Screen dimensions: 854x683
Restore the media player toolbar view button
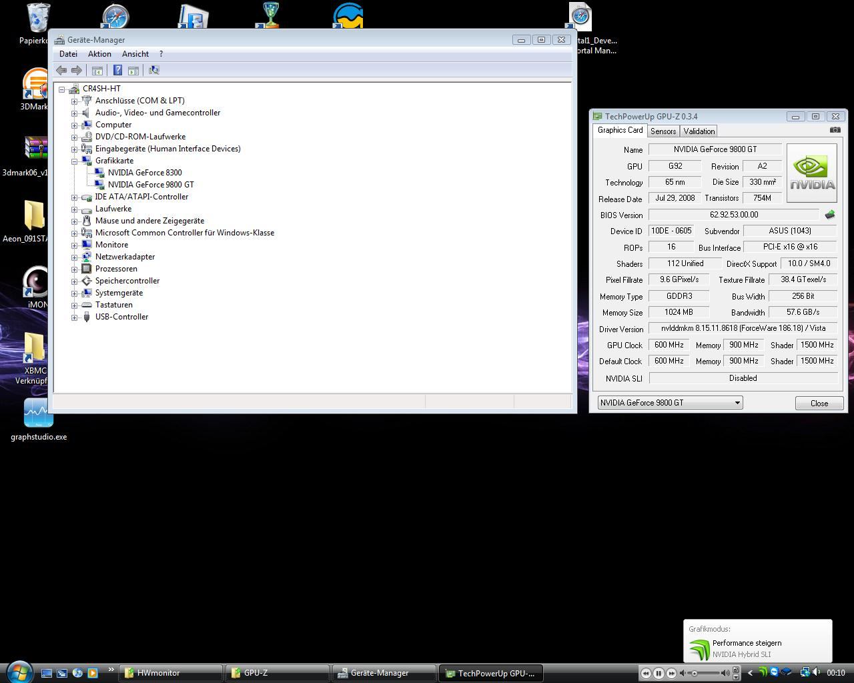(736, 670)
